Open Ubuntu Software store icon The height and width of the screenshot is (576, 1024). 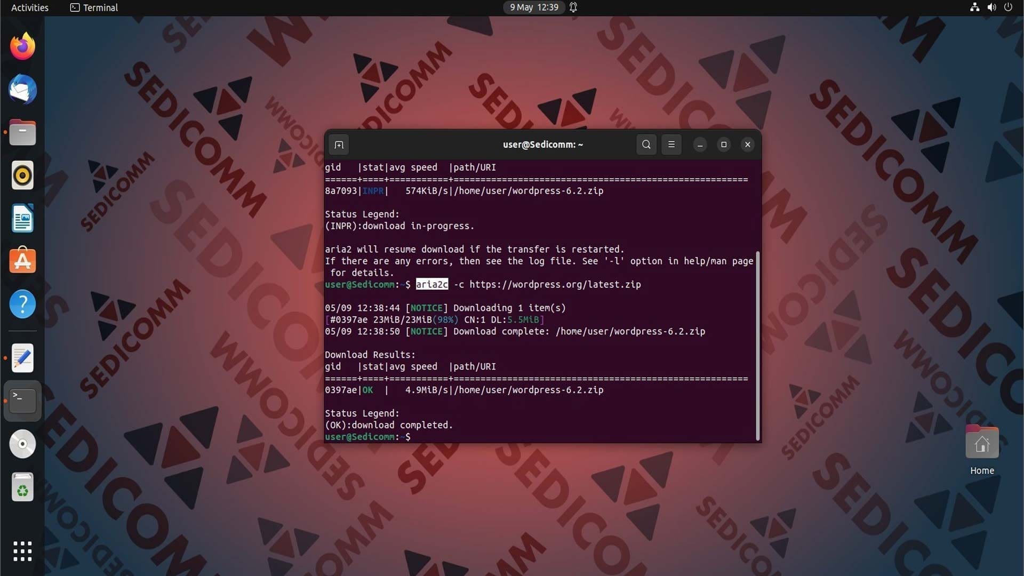22,261
